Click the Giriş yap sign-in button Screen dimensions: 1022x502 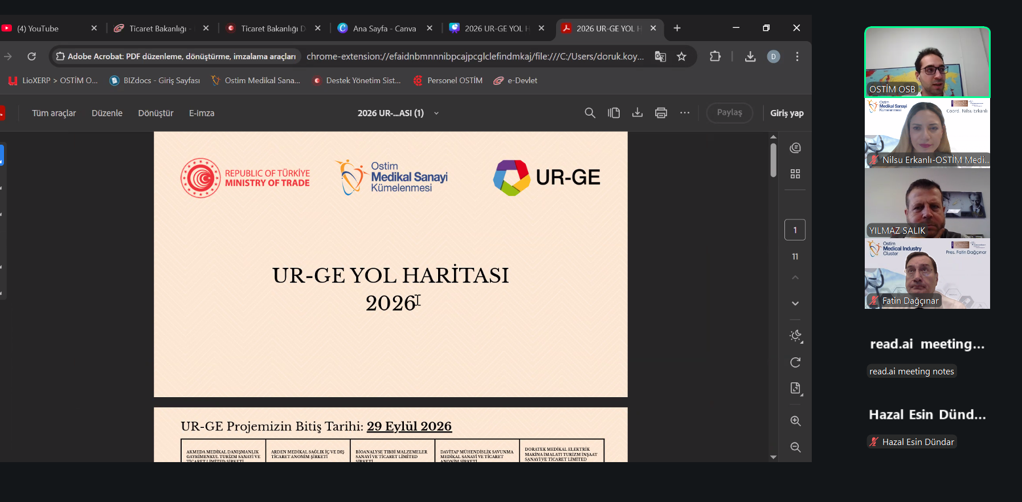[787, 113]
